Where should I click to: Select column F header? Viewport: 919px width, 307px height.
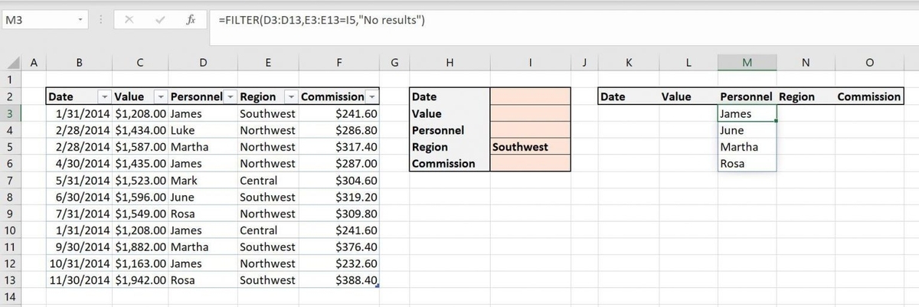coord(338,64)
